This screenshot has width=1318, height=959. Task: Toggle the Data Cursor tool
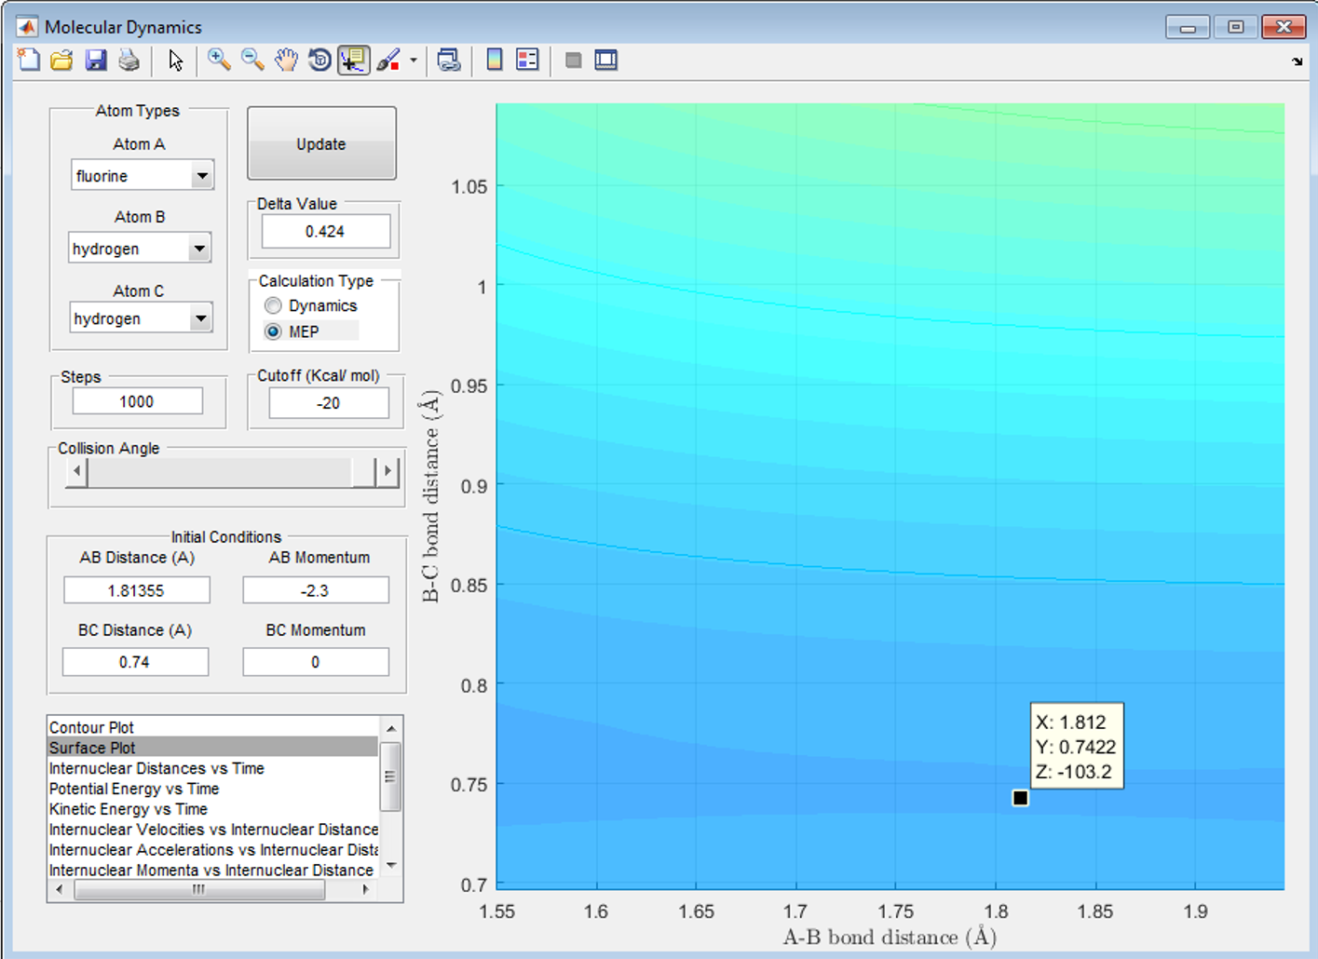pos(353,61)
